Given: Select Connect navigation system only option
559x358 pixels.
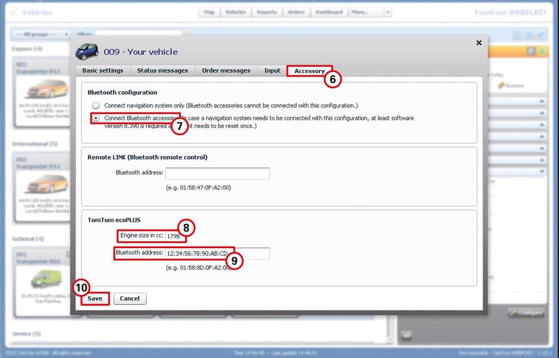Looking at the screenshot, I should point(96,105).
